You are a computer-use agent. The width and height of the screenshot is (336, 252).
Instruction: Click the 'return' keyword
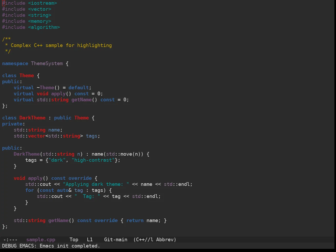(135, 220)
